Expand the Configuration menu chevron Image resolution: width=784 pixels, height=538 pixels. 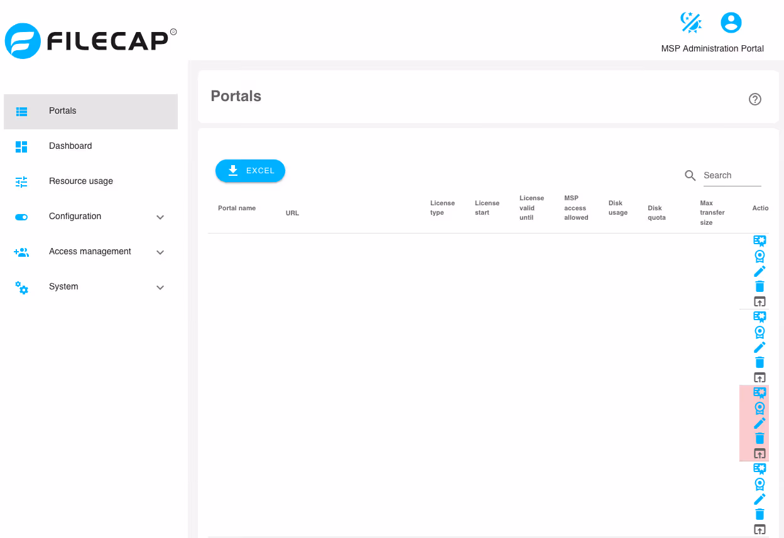pyautogui.click(x=160, y=217)
